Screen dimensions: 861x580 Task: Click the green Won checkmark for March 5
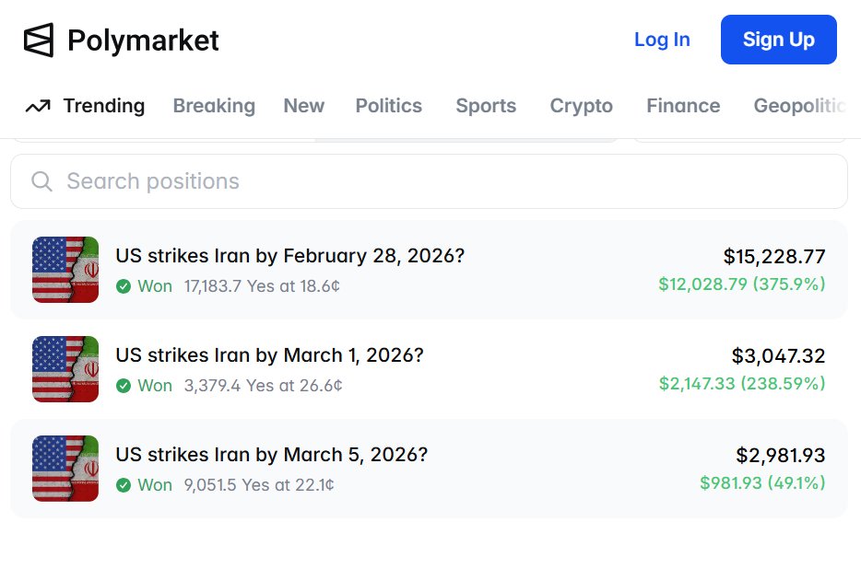pyautogui.click(x=124, y=485)
